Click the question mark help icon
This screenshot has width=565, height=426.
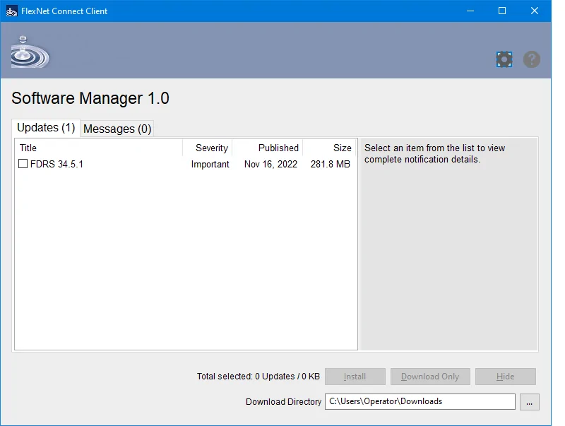pyautogui.click(x=532, y=59)
